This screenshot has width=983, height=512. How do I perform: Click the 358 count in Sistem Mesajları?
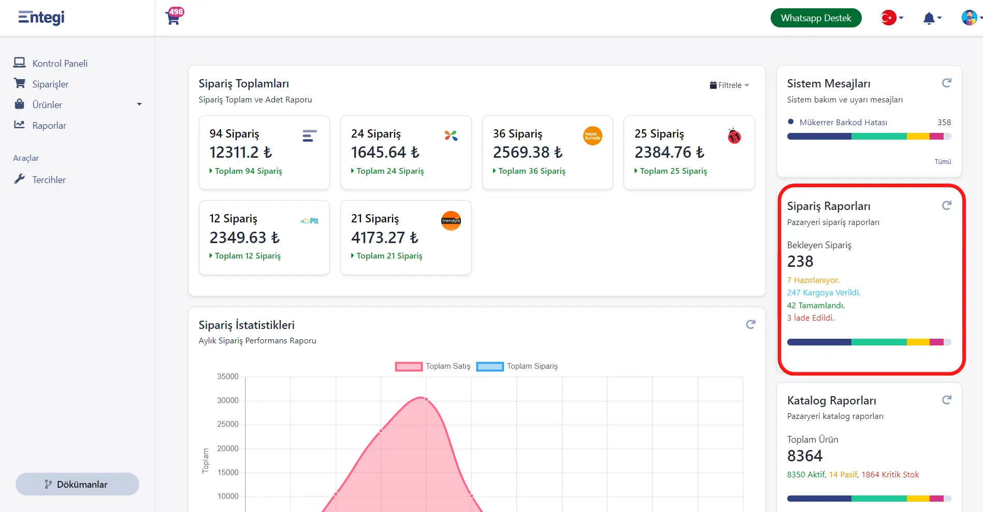point(944,122)
